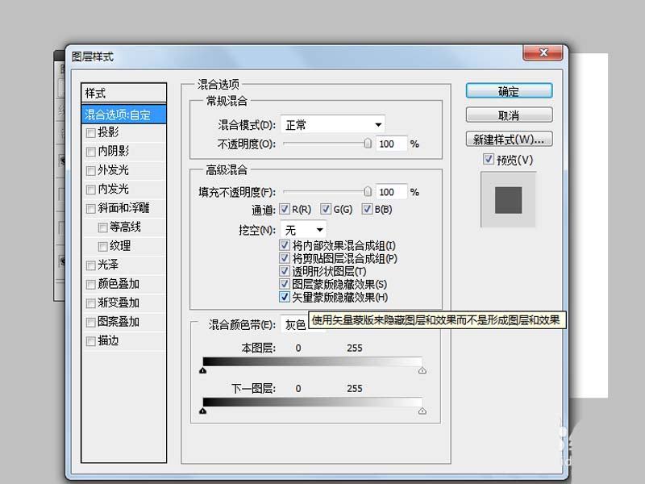Image resolution: width=645 pixels, height=484 pixels.
Task: Open the 颜色叠加 settings page
Action: (119, 284)
